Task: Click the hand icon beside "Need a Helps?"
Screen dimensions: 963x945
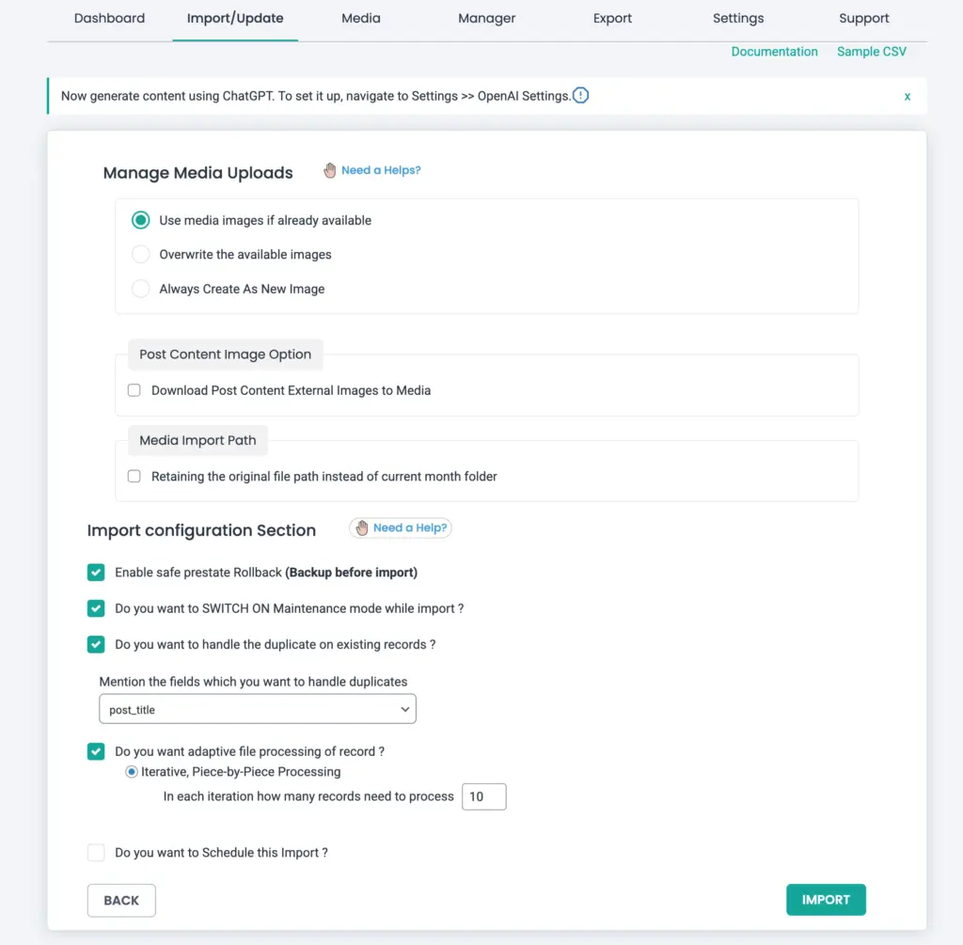Action: pyautogui.click(x=330, y=170)
